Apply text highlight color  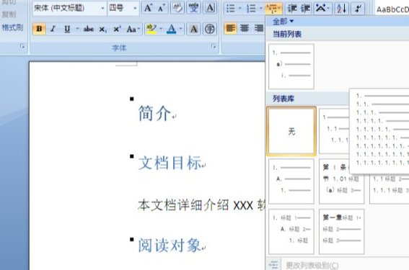(x=151, y=29)
